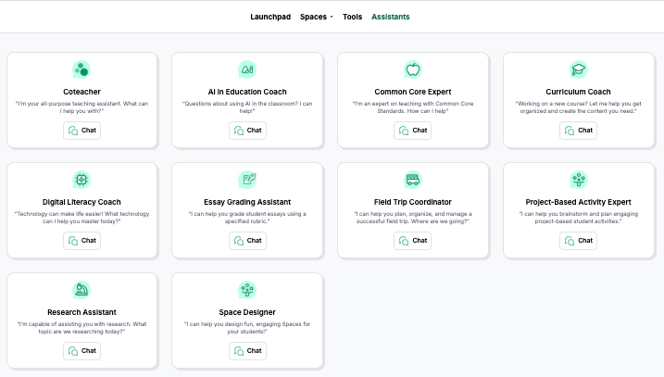Image resolution: width=664 pixels, height=377 pixels.
Task: Click the Field Trip Coordinator bus icon
Action: point(413,180)
